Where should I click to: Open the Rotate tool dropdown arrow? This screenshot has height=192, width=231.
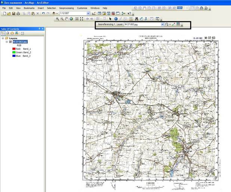coord(170,24)
